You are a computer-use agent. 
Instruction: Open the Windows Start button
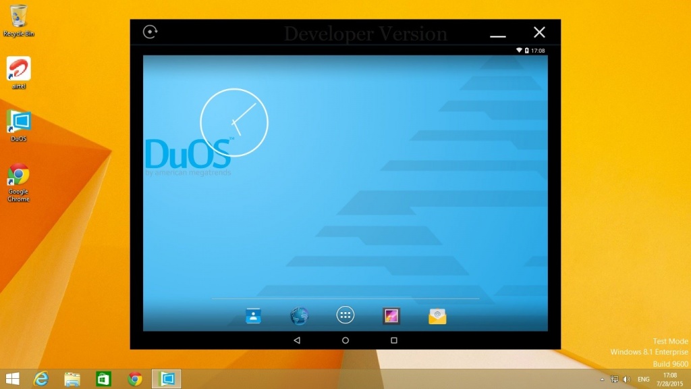pos(12,379)
